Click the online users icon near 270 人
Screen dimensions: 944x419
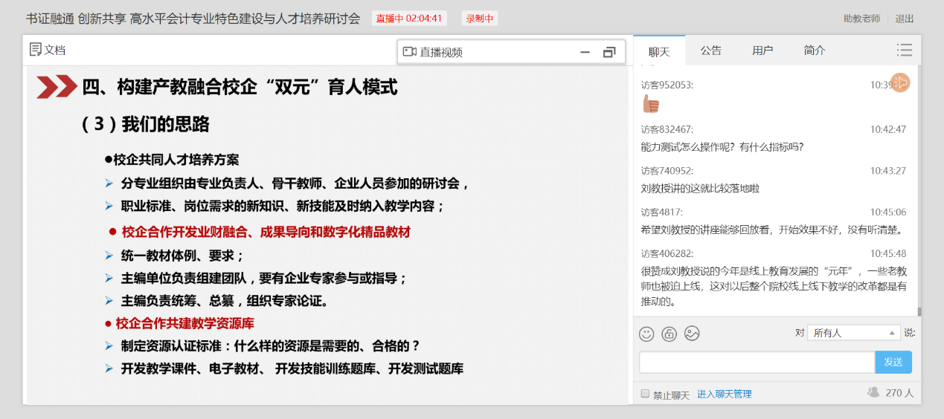click(873, 392)
